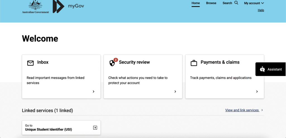Viewport: 286px width, 138px height.
Task: Go to the Home tab
Action: [196, 3]
